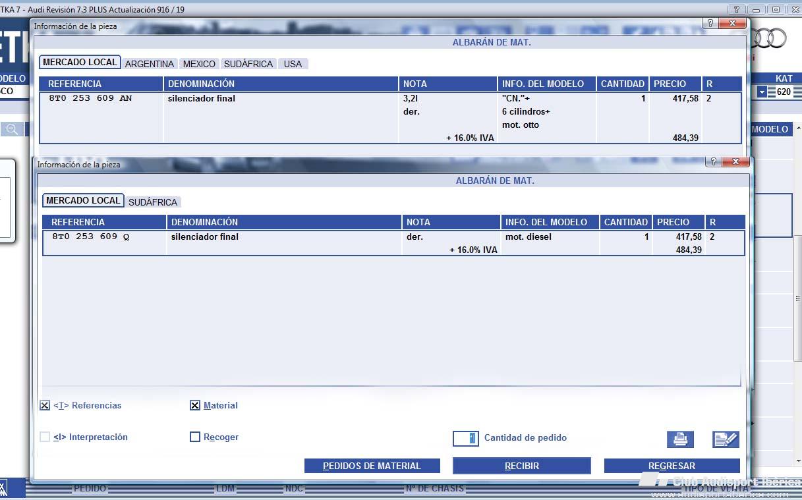Viewport: 802px width, 500px height.
Task: Click price 417,58 in the 609 Q row
Action: pyautogui.click(x=689, y=237)
